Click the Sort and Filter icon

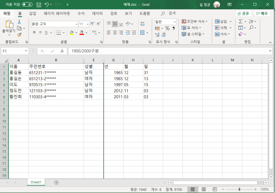coord(251,21)
